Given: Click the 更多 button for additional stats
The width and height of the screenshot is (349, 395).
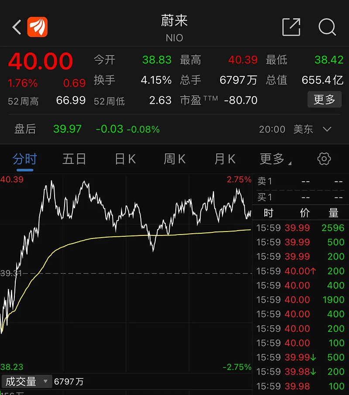Looking at the screenshot, I should tap(325, 99).
